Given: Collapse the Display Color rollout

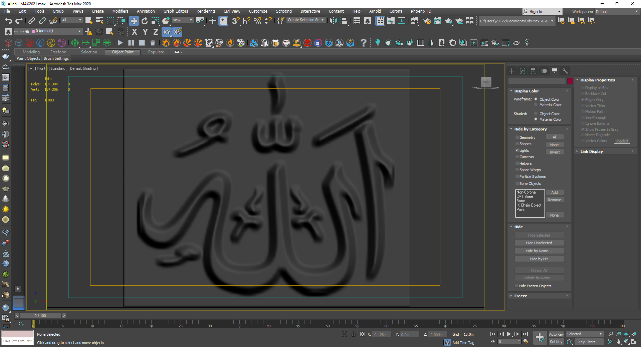Looking at the screenshot, I should tap(526, 91).
